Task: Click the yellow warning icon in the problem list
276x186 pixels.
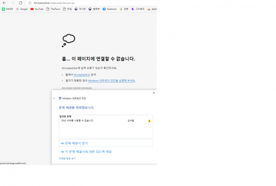Action: coord(149,121)
